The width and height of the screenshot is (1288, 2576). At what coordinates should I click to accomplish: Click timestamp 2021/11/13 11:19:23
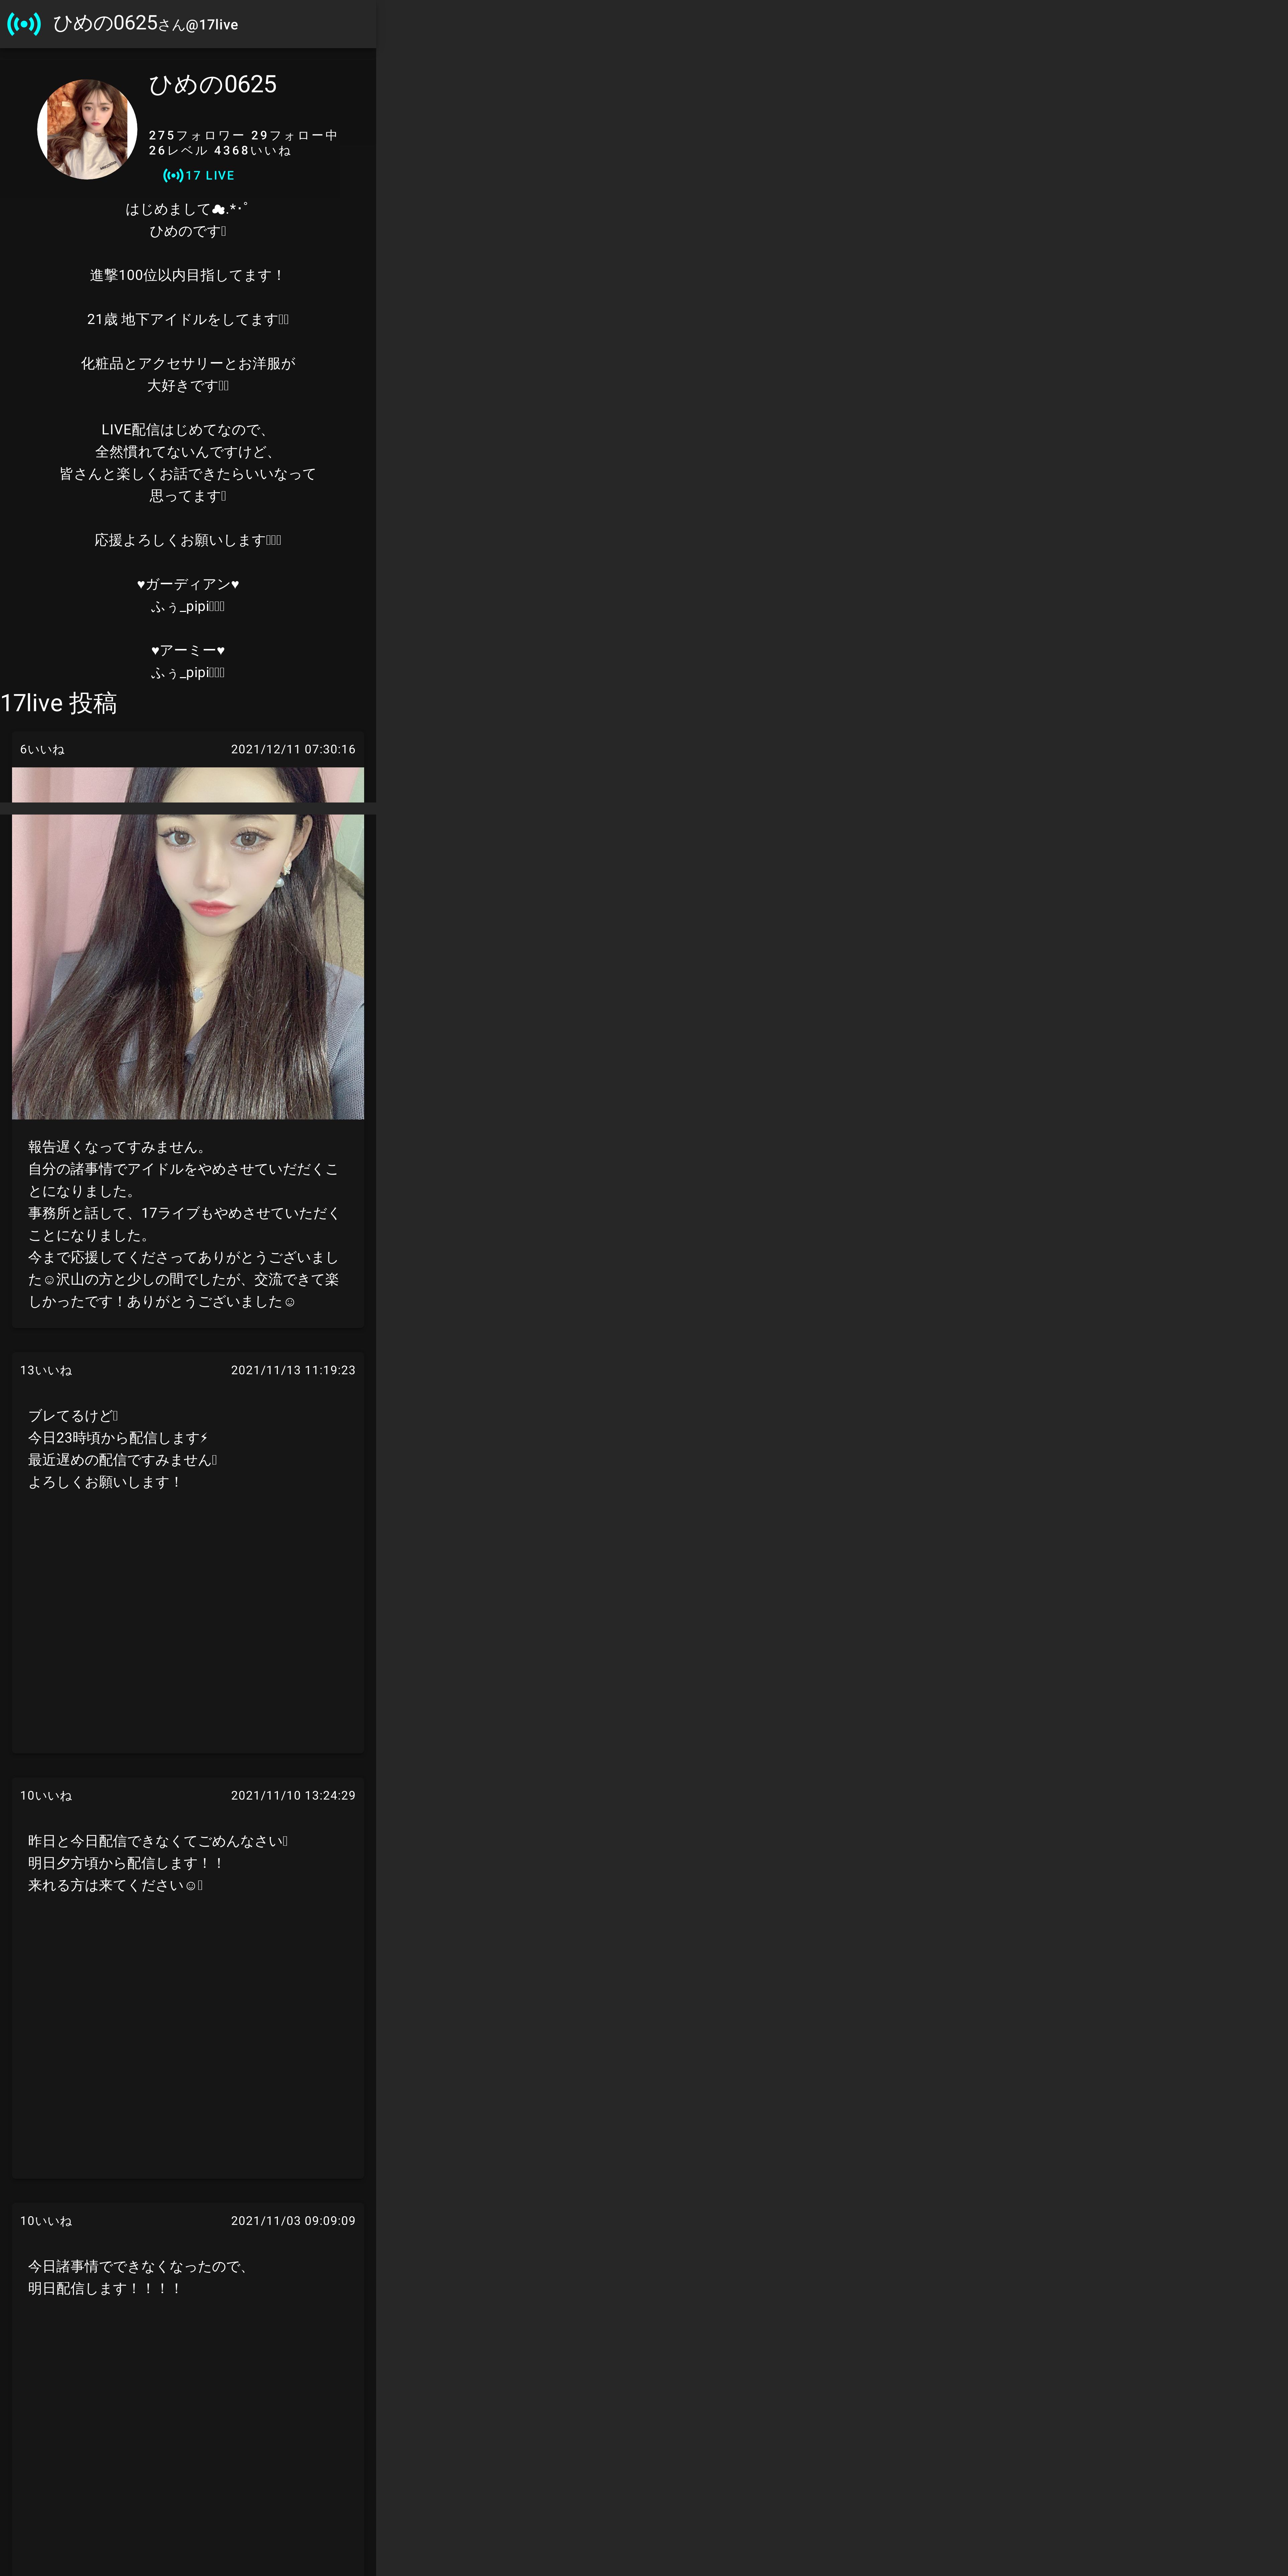pos(293,1370)
